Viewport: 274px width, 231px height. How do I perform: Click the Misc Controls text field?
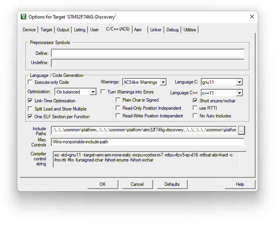148,142
